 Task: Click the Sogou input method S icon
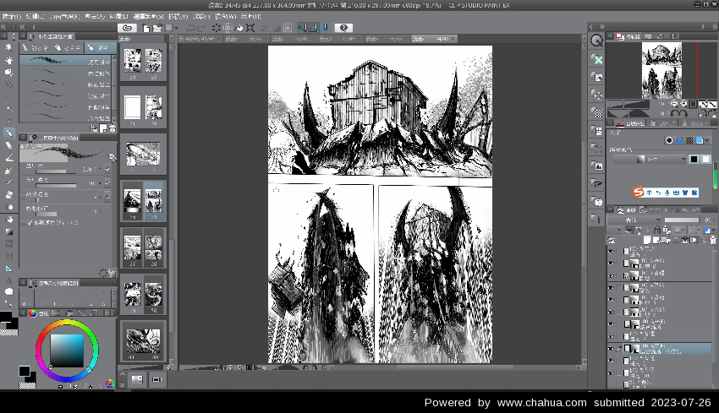[x=639, y=193]
